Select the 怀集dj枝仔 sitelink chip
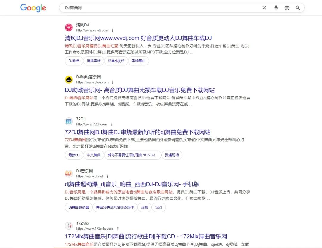The height and width of the screenshot is (248, 322). (116, 61)
